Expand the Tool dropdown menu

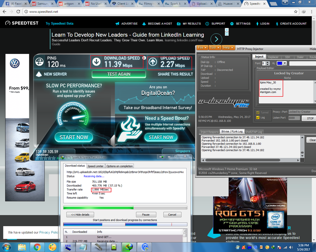[x=215, y=48]
